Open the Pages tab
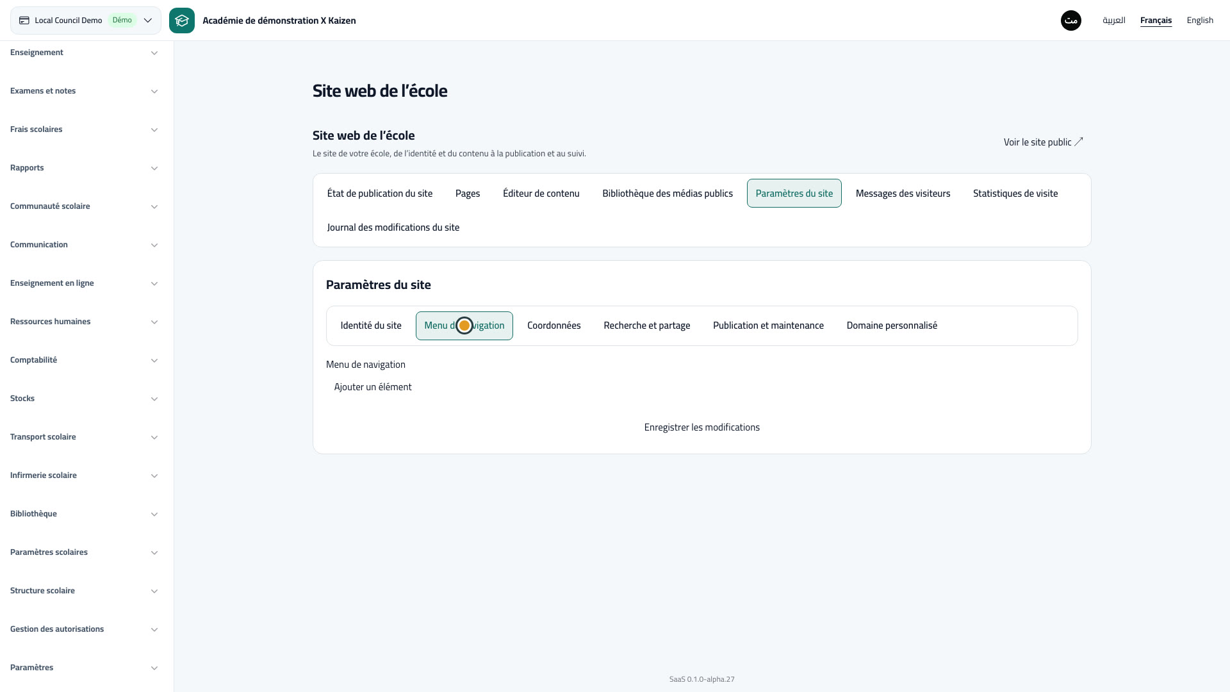The image size is (1230, 692). [x=468, y=194]
